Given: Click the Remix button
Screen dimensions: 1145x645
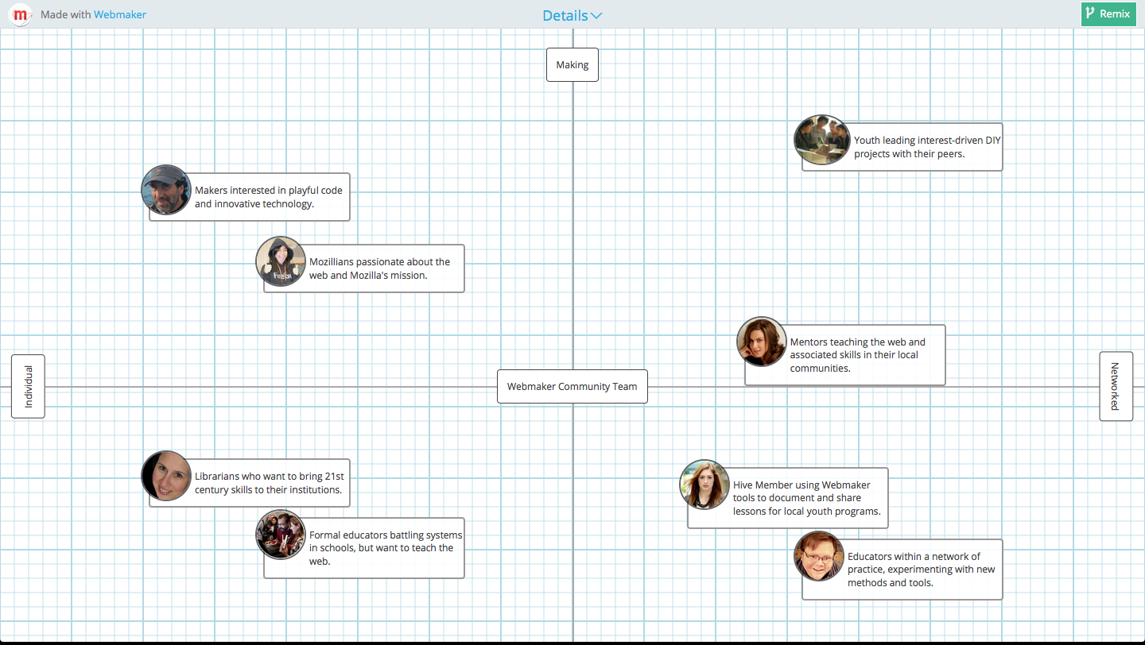Looking at the screenshot, I should click(1108, 14).
